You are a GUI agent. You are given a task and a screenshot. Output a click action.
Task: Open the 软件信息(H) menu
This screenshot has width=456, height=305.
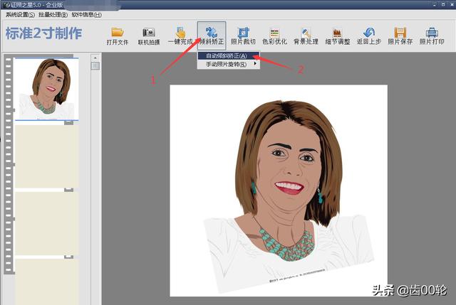pyautogui.click(x=86, y=15)
